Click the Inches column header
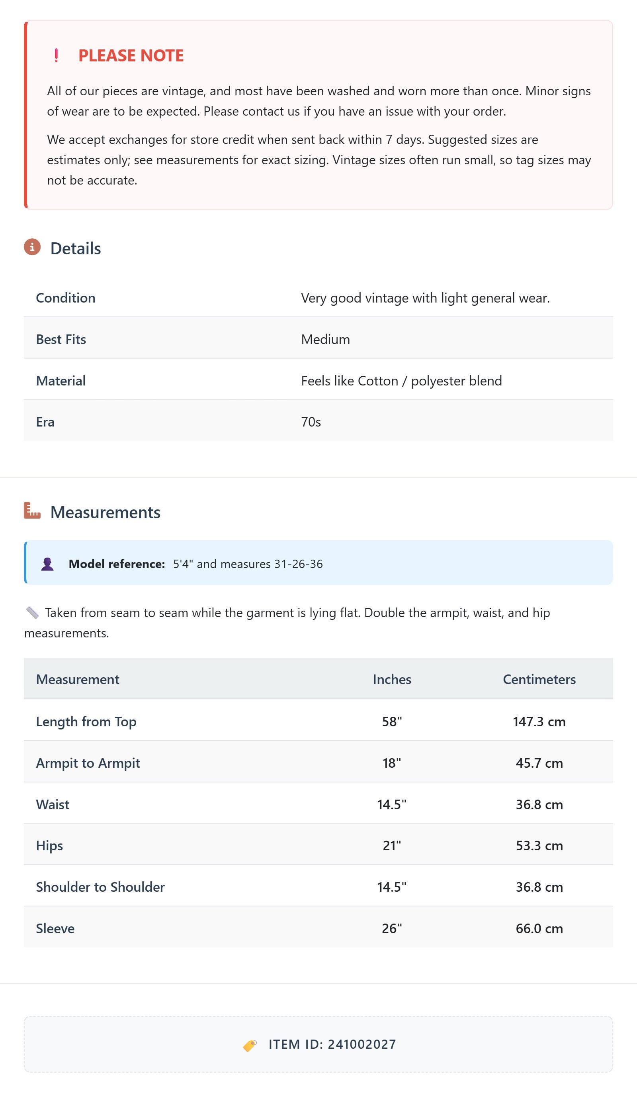 coord(392,679)
